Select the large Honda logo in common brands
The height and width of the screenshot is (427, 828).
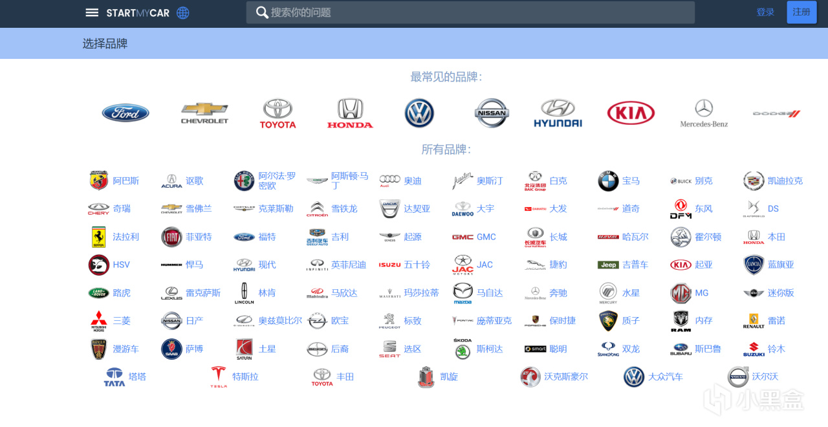coord(350,113)
